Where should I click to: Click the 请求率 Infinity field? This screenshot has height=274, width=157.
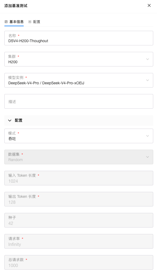[x=79, y=241]
